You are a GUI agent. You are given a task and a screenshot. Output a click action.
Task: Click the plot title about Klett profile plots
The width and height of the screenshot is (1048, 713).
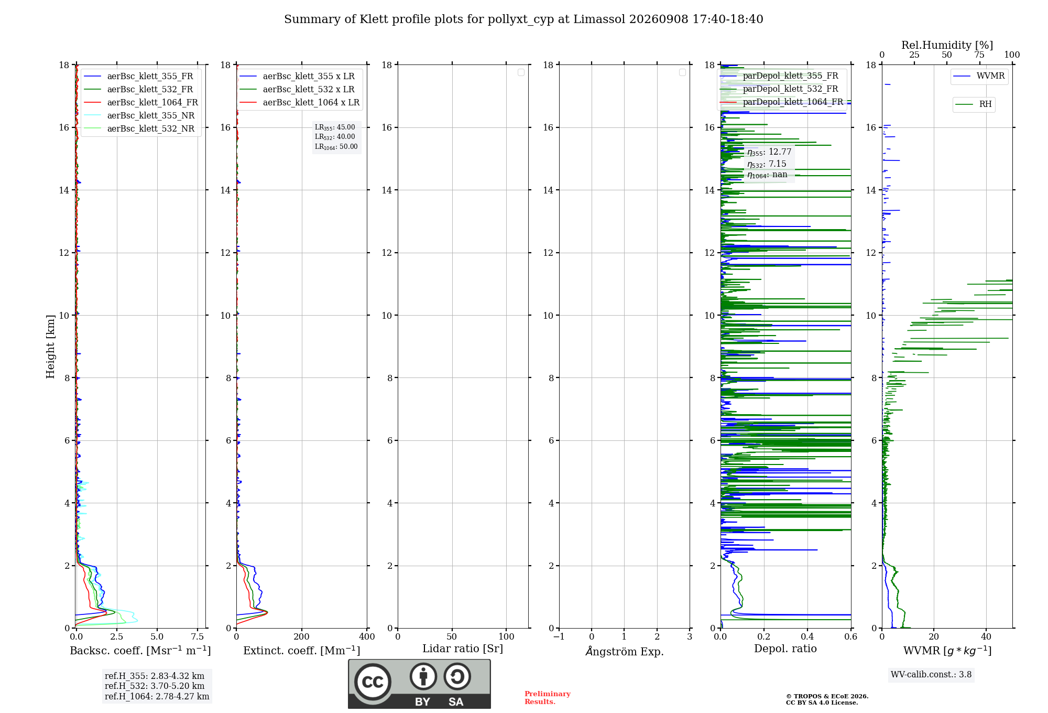523,19
